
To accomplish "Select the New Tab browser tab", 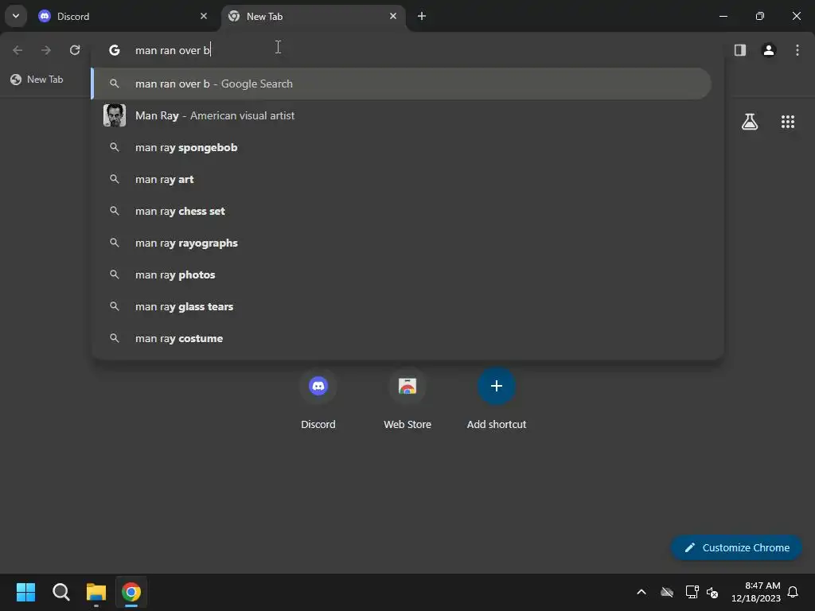I will point(314,16).
